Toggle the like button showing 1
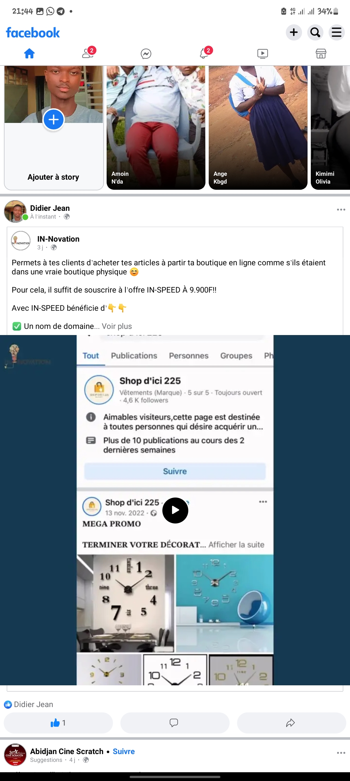 point(58,723)
